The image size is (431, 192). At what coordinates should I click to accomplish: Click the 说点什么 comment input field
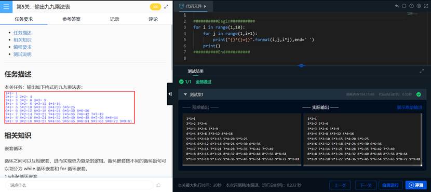pyautogui.click(x=79, y=185)
